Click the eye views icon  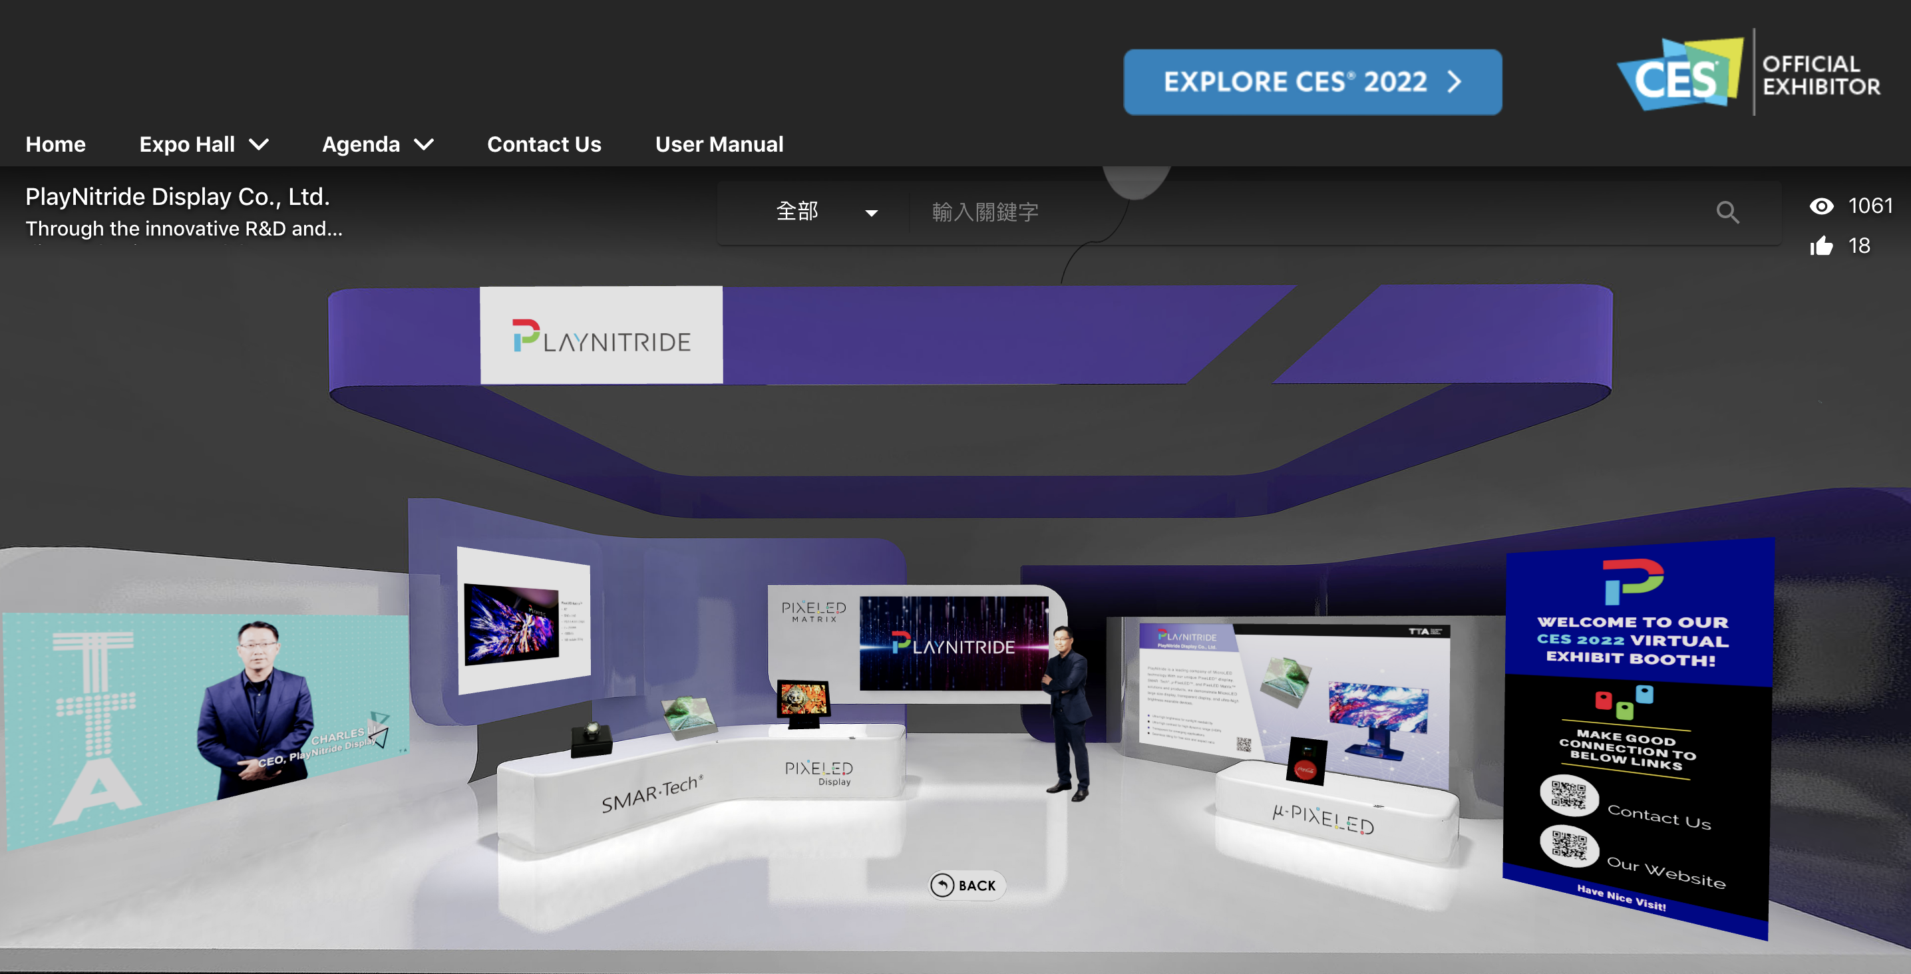[1821, 206]
